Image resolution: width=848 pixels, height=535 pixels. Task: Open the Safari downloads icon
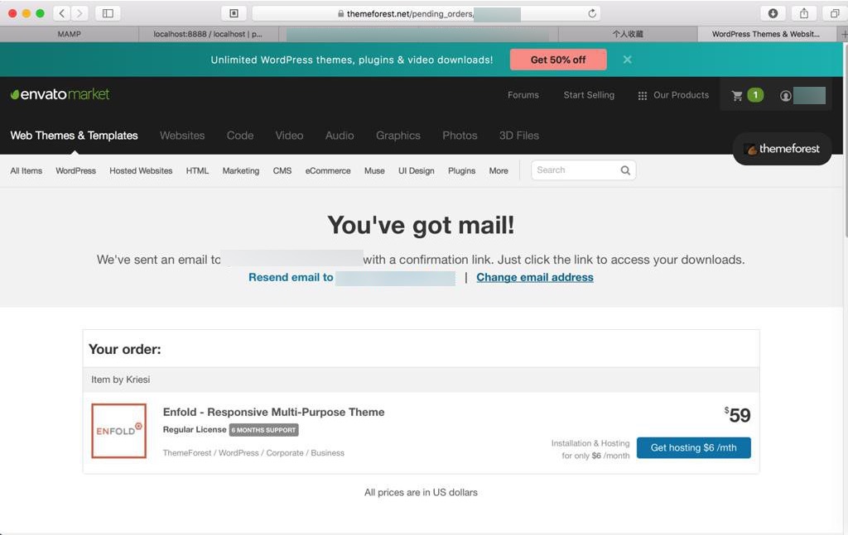click(773, 13)
